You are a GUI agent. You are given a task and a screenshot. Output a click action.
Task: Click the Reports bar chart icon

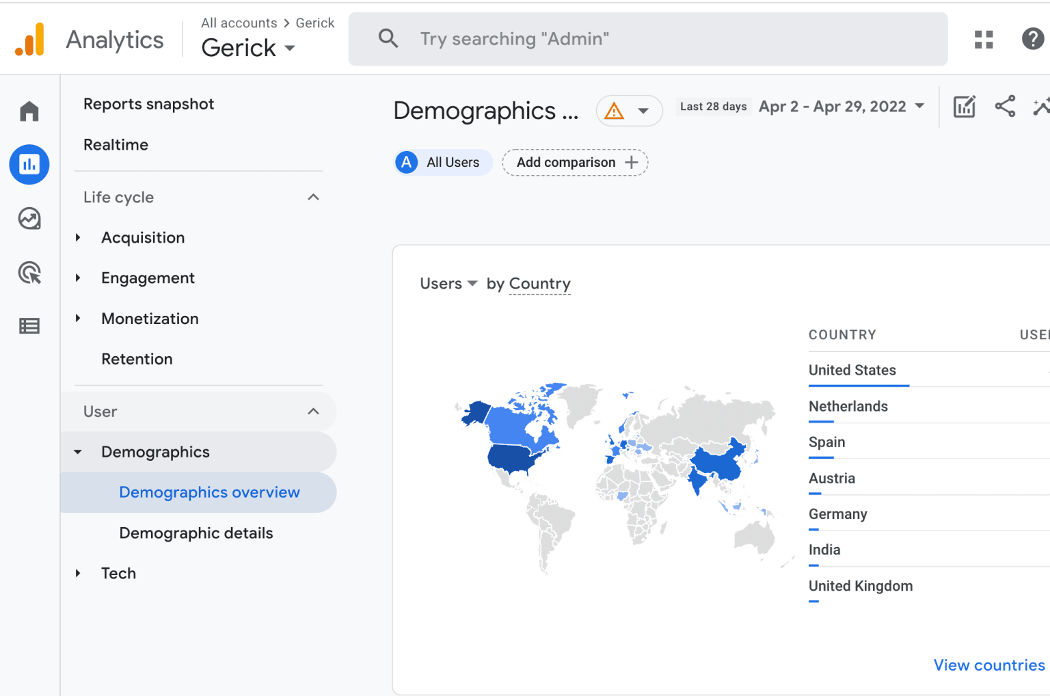click(29, 164)
